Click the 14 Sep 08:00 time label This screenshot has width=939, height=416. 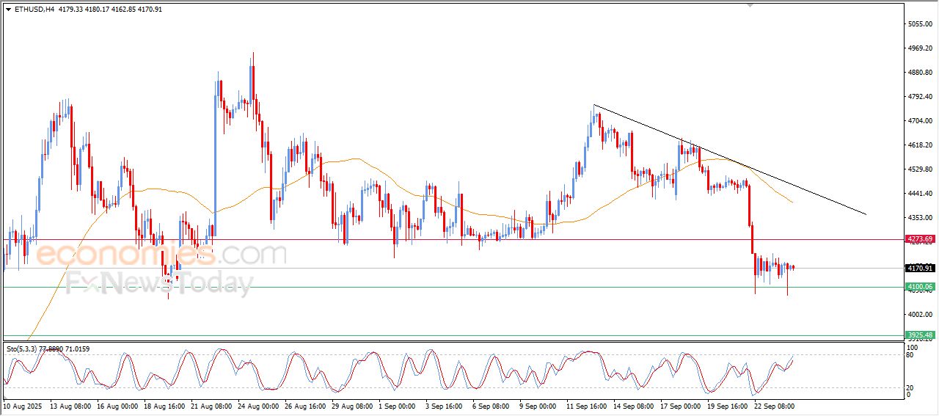click(635, 405)
